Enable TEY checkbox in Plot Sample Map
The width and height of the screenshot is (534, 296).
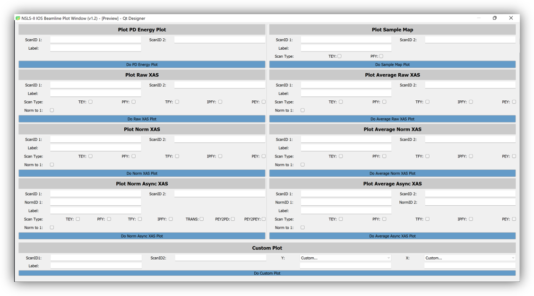pos(339,56)
